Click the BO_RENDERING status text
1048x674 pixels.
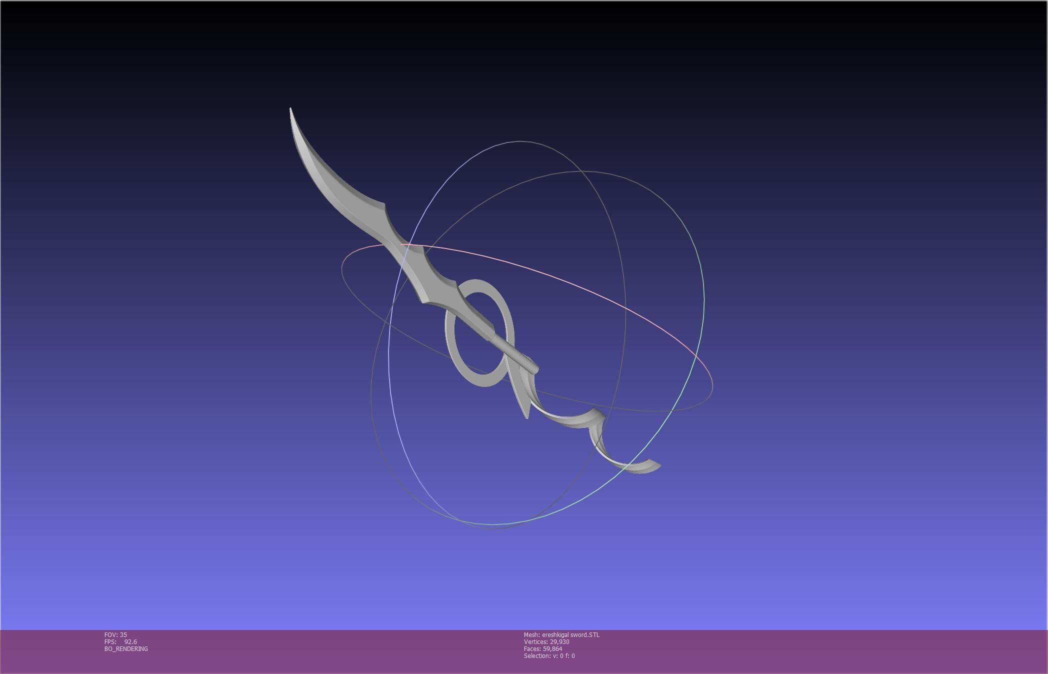[x=126, y=649]
